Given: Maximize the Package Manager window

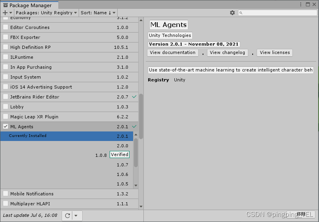Looking at the screenshot, I should (308, 4).
